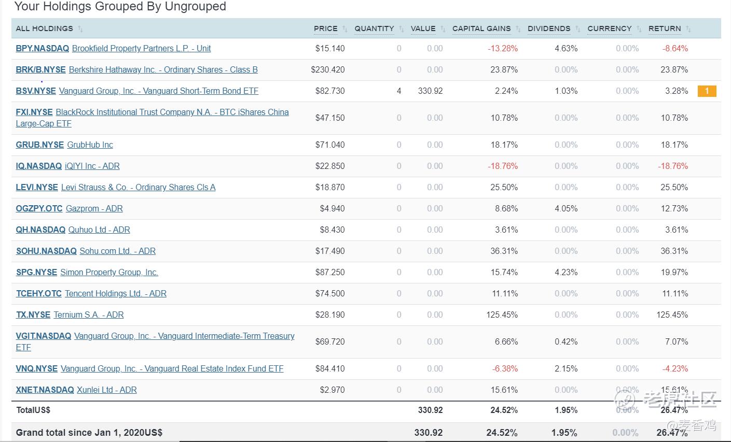This screenshot has width=731, height=442.
Task: Sort table by QUANTITY column header
Action: point(374,28)
